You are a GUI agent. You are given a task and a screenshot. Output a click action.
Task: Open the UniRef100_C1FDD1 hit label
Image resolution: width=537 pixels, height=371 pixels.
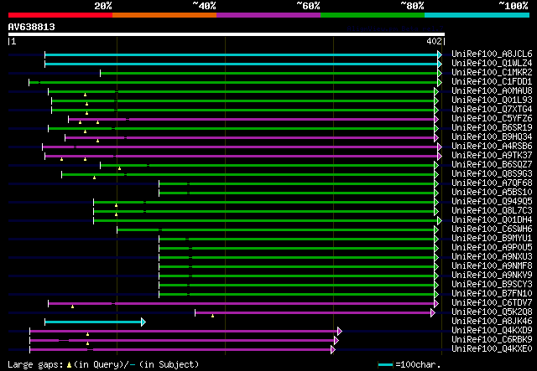(492, 82)
